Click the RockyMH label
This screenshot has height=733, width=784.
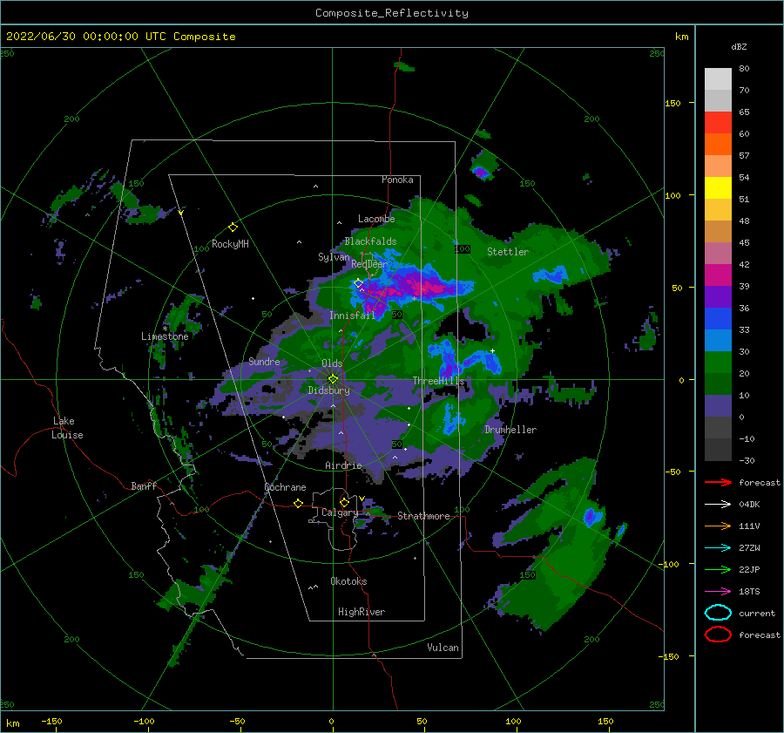tap(230, 244)
